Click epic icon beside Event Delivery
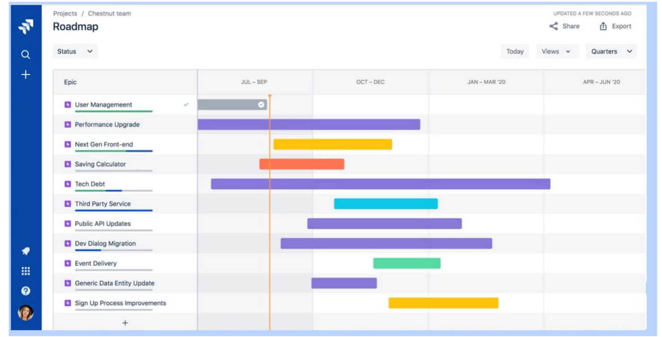The height and width of the screenshot is (337, 662). tap(68, 263)
